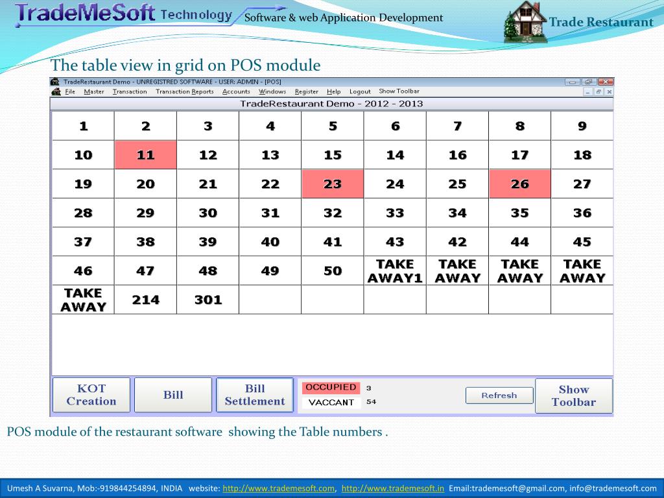The image size is (664, 498).
Task: Restore the inner POS child window
Action: pyautogui.click(x=599, y=92)
